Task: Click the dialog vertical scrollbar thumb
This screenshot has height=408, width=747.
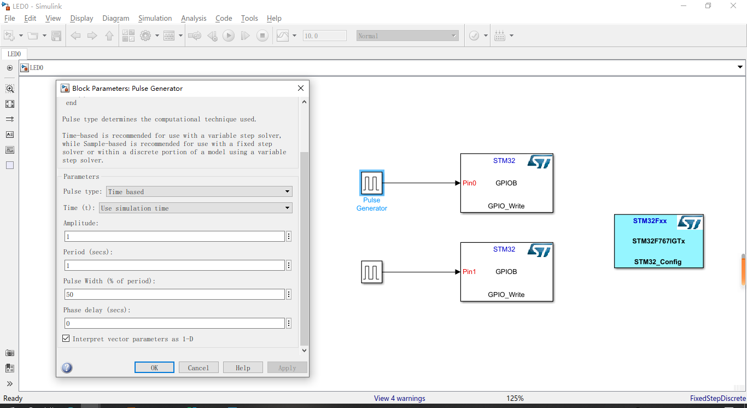Action: pyautogui.click(x=305, y=249)
